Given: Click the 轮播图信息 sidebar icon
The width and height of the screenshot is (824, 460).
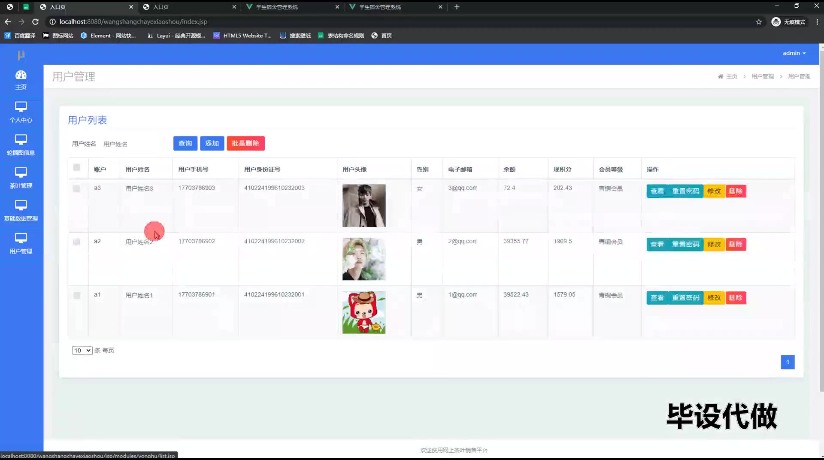Looking at the screenshot, I should 21,140.
